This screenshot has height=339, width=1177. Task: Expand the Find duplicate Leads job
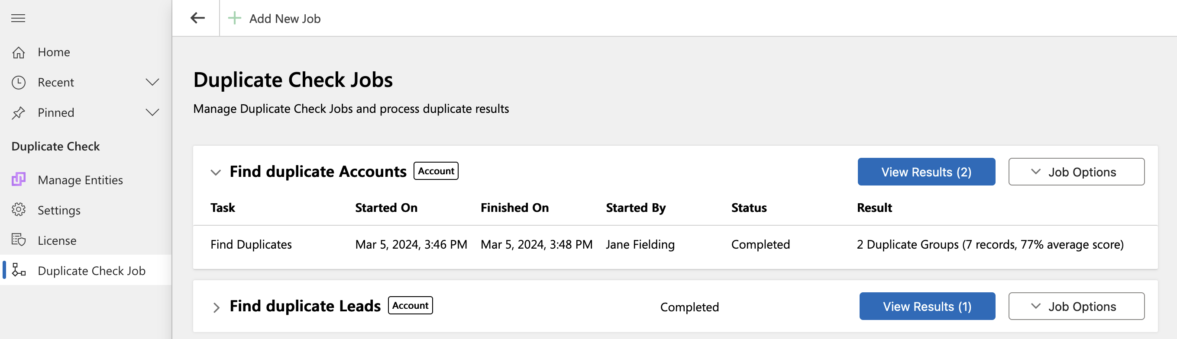[216, 307]
